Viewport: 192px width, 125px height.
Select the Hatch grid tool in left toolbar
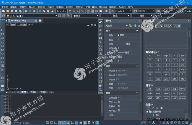click(x=2, y=86)
